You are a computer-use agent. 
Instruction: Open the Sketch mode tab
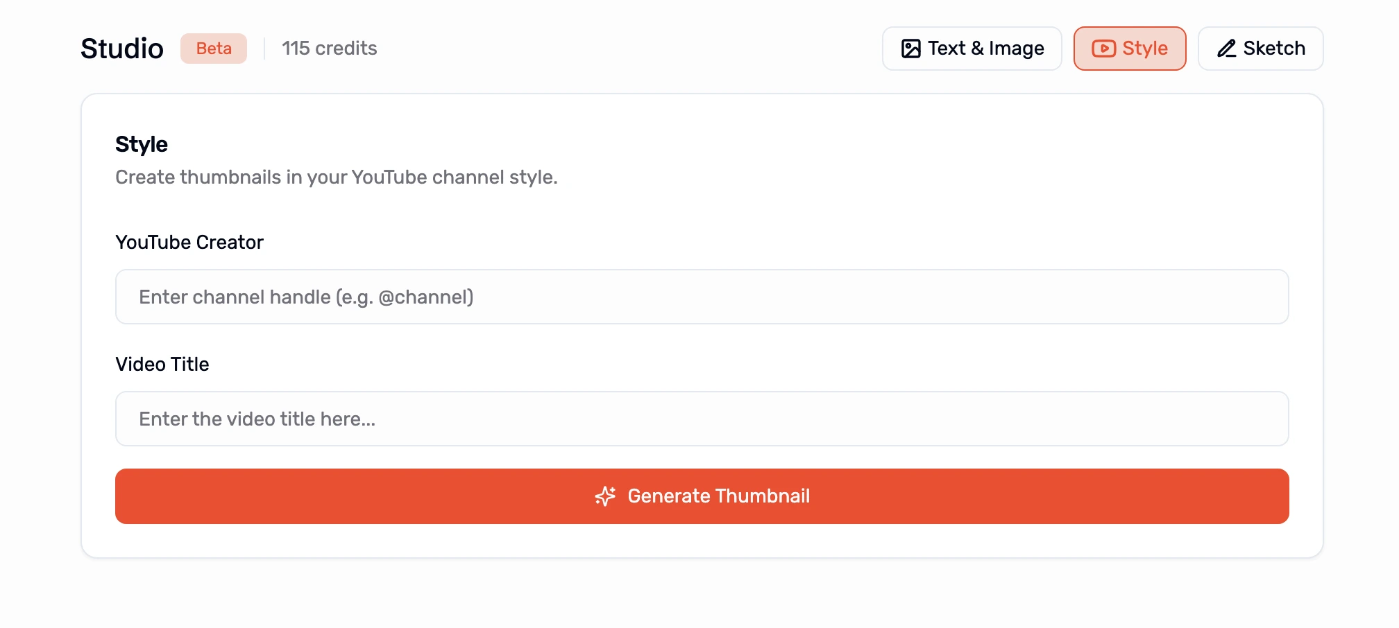click(1260, 49)
